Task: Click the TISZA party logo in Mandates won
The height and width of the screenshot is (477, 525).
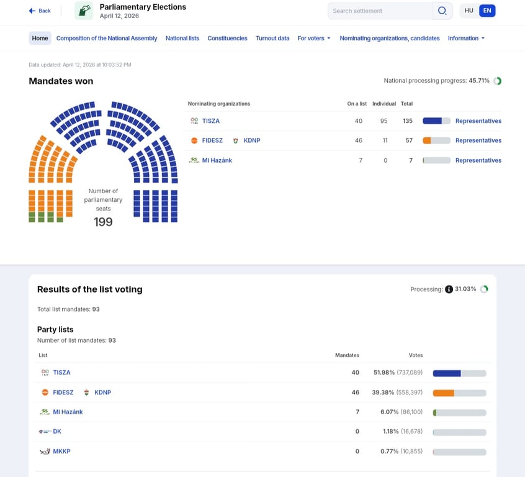Action: point(194,121)
